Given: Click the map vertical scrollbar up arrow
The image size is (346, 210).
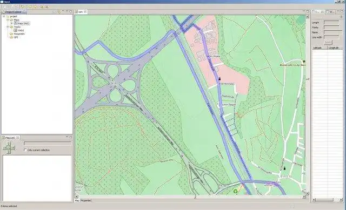Looking at the screenshot, I should pyautogui.click(x=307, y=17).
